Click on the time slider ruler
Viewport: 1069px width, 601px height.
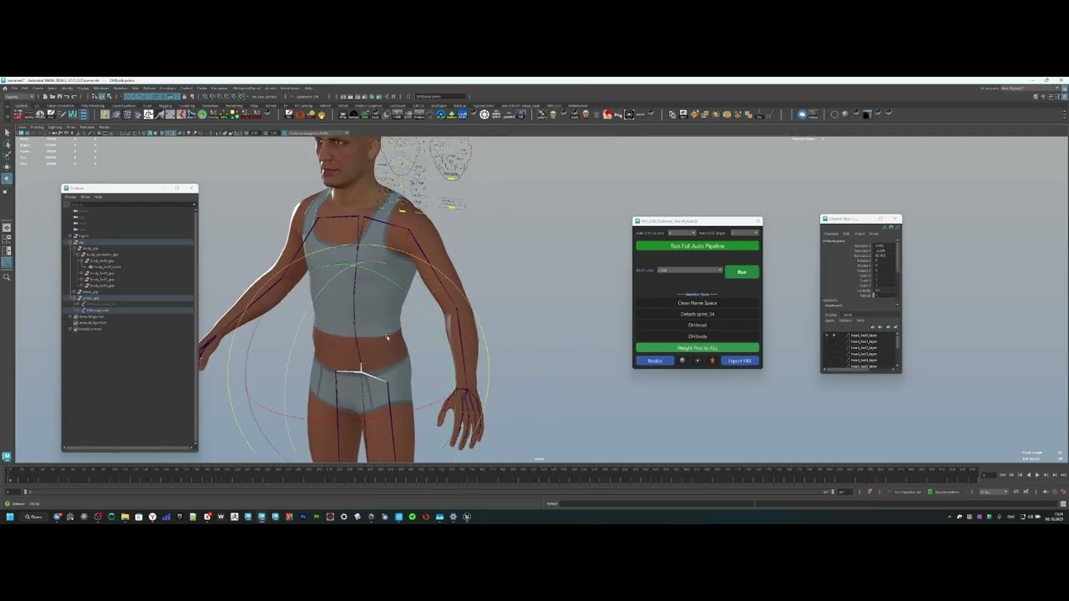493,473
